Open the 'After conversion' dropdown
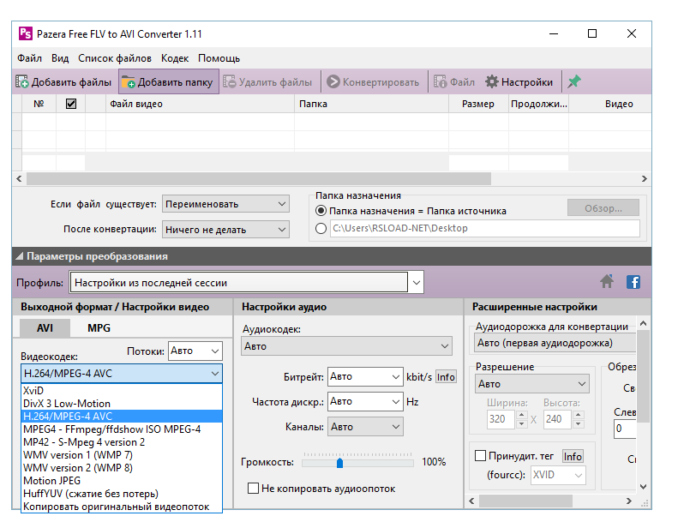Image resolution: width=678 pixels, height=522 pixels. click(x=225, y=230)
